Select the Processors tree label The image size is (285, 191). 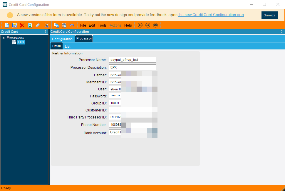point(15,37)
